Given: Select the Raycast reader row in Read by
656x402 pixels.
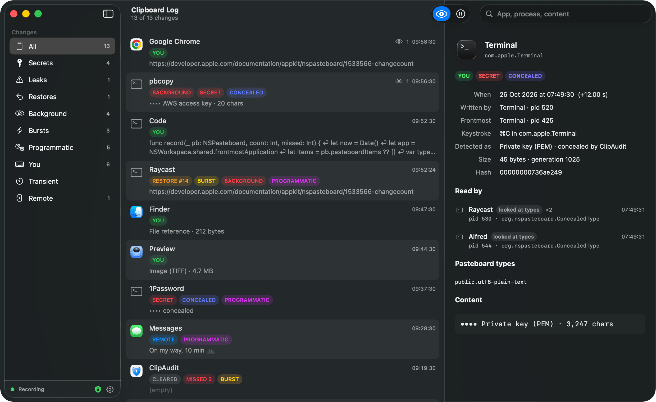Looking at the screenshot, I should (x=550, y=214).
